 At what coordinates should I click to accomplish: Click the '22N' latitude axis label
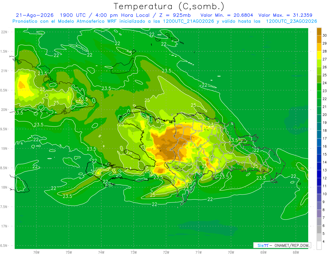pyautogui.click(x=5, y=32)
